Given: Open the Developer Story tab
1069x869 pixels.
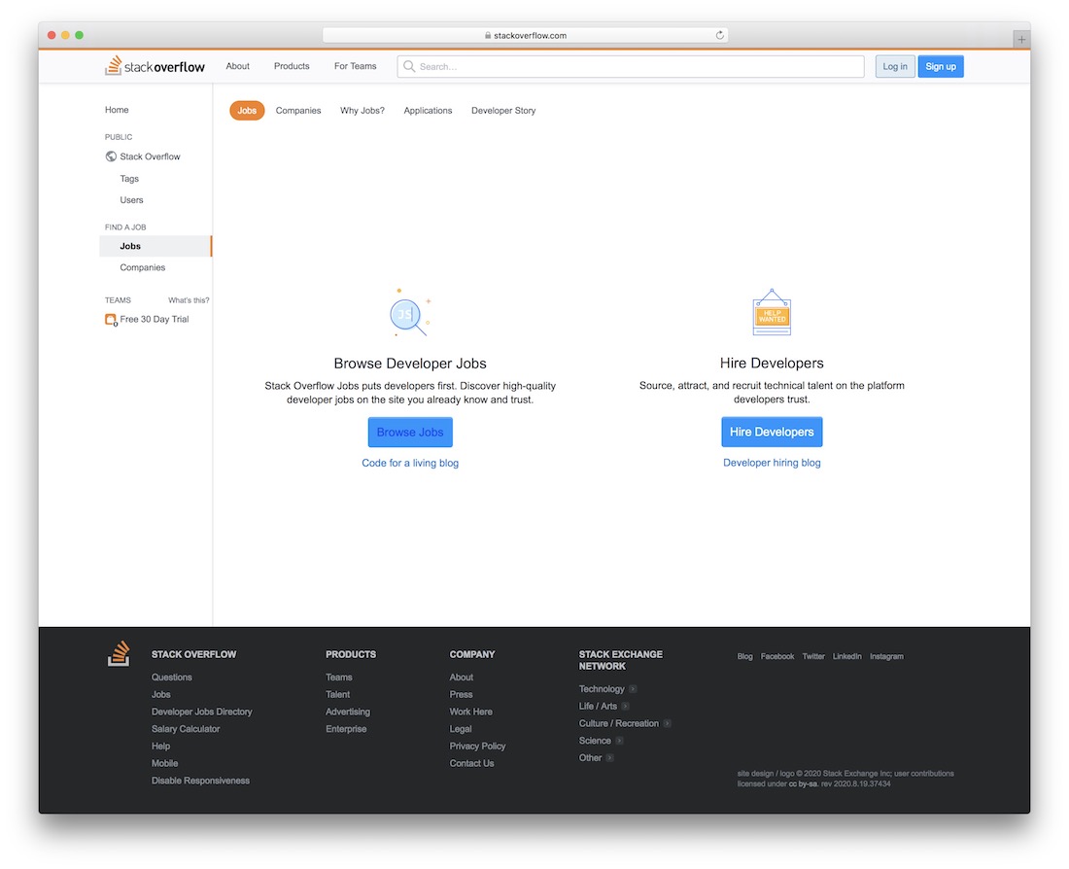Looking at the screenshot, I should pos(503,111).
